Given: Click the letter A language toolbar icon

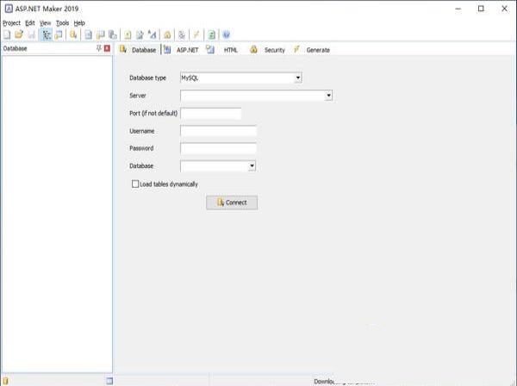Looking at the screenshot, I should [152, 34].
